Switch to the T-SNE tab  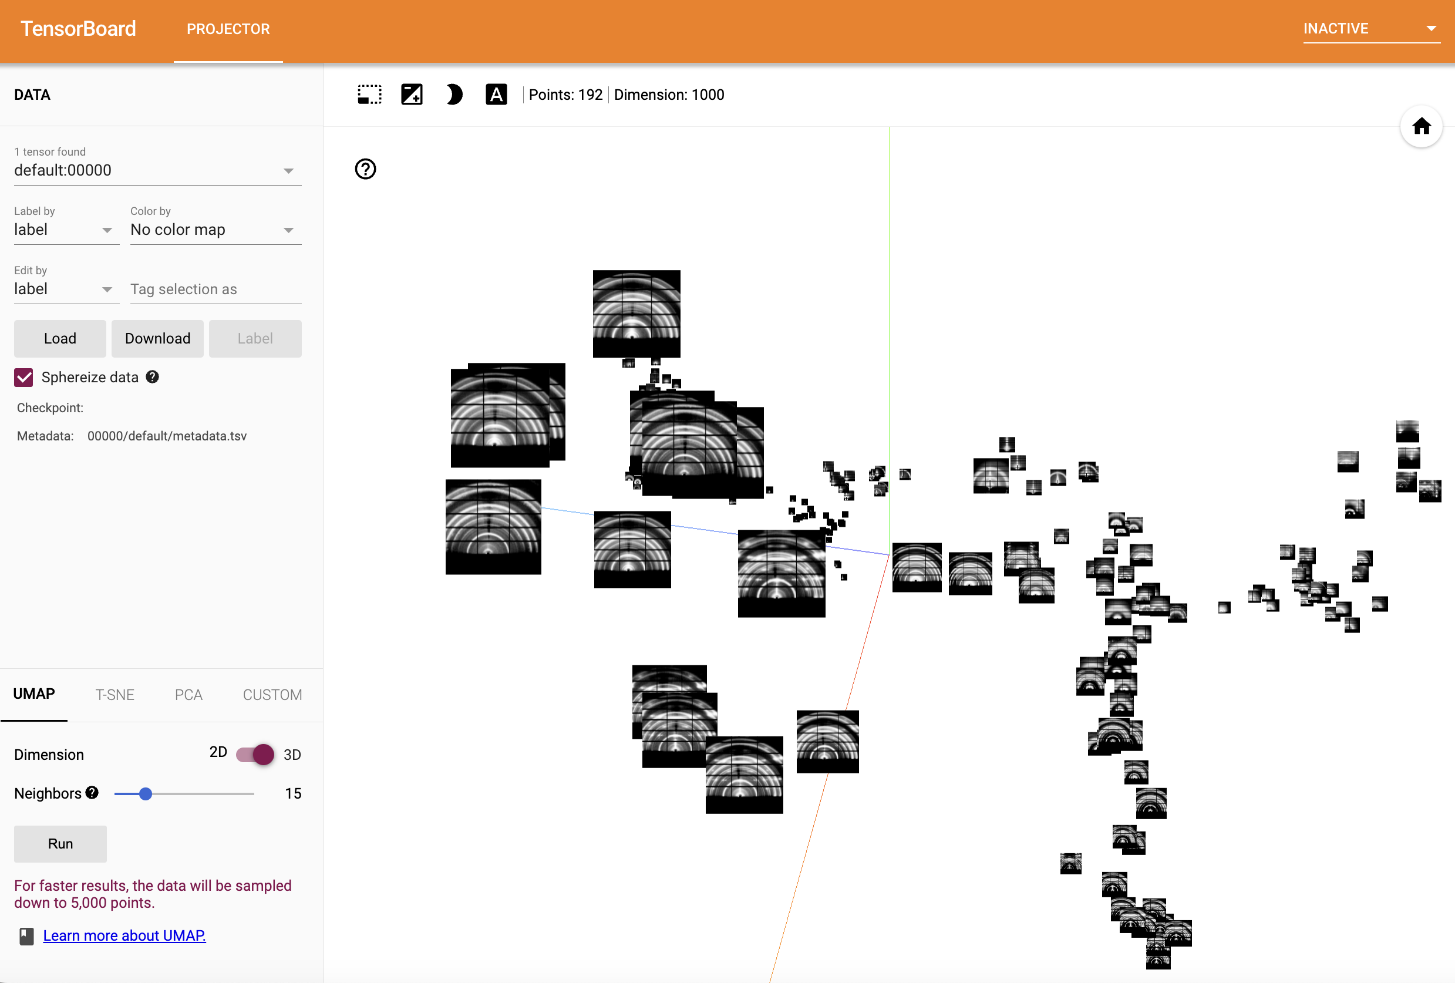click(x=114, y=695)
